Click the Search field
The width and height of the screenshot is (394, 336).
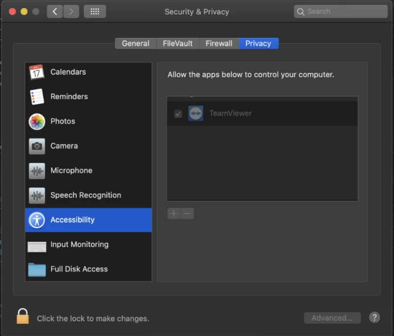point(340,11)
